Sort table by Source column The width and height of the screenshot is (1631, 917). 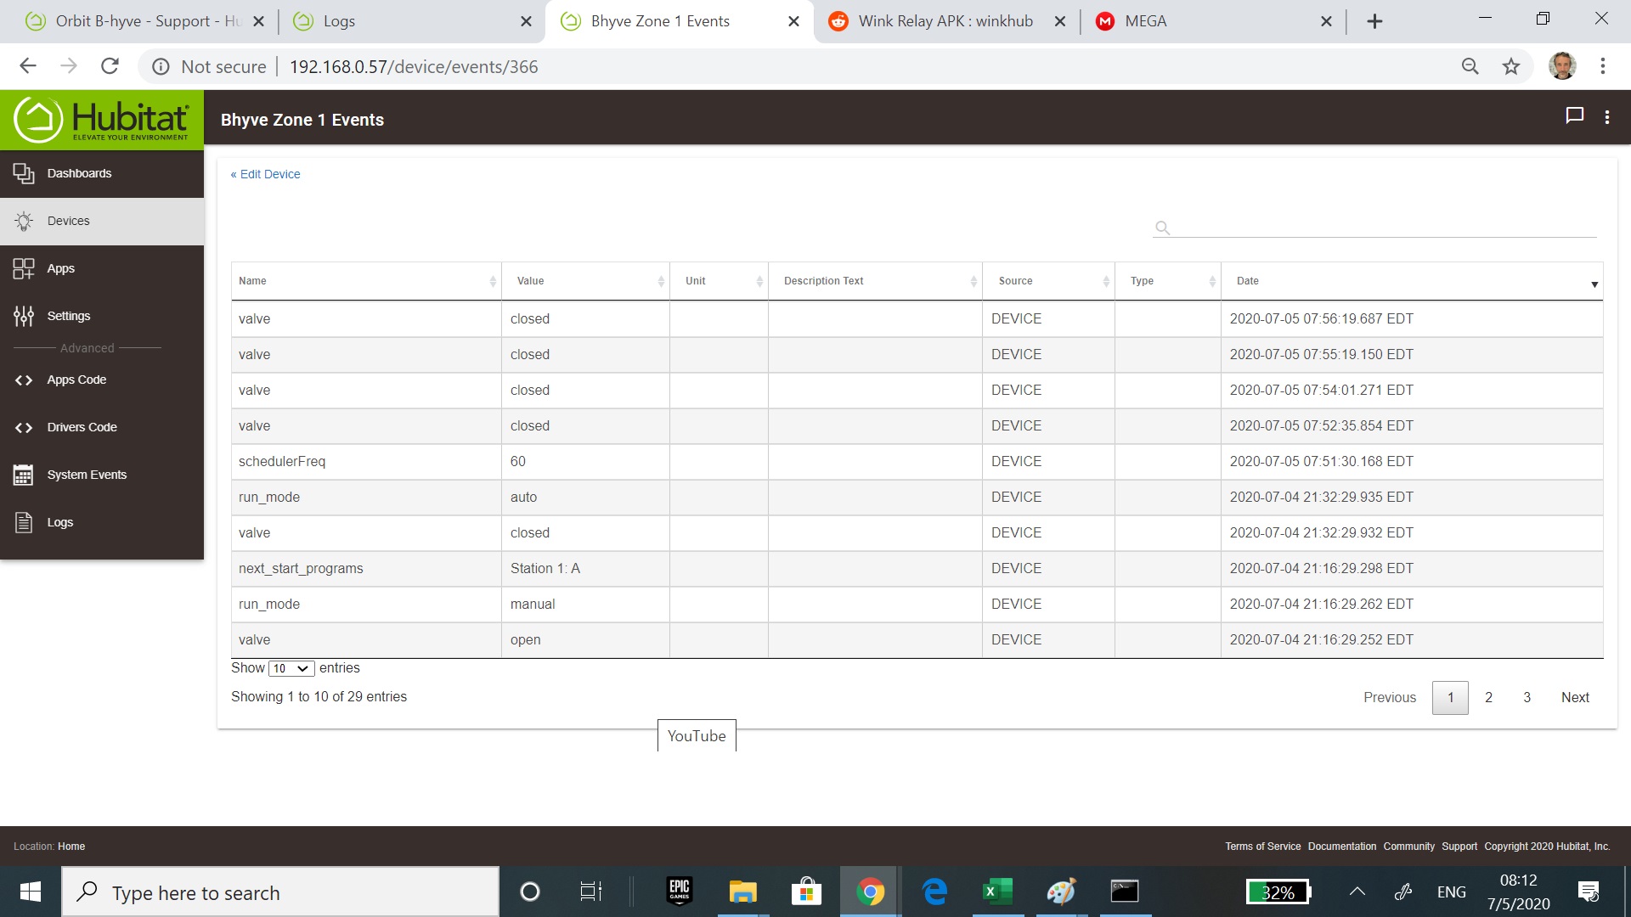point(1048,281)
